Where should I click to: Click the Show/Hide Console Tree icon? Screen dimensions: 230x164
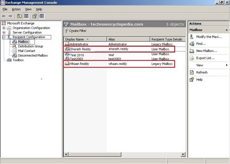(26, 16)
